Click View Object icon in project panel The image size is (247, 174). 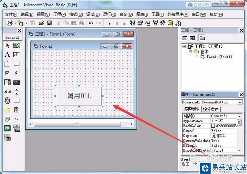click(192, 38)
